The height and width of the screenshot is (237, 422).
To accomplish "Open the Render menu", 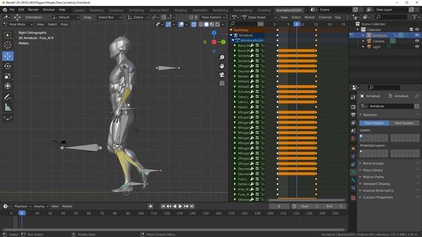I will [x=34, y=10].
